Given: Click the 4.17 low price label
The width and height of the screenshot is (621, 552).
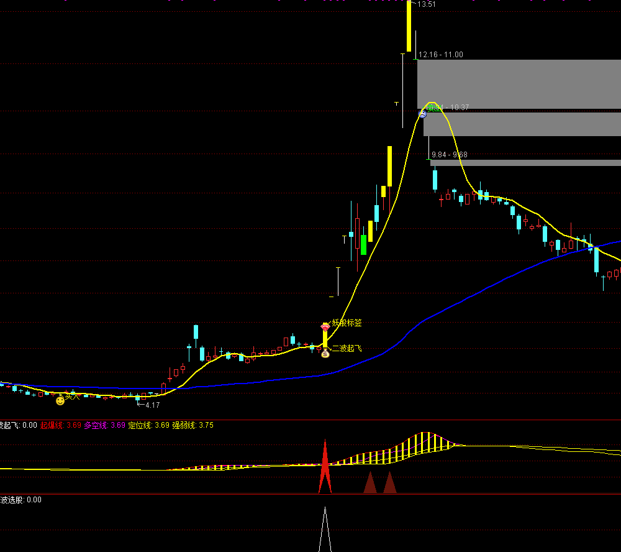Looking at the screenshot, I should tap(152, 405).
